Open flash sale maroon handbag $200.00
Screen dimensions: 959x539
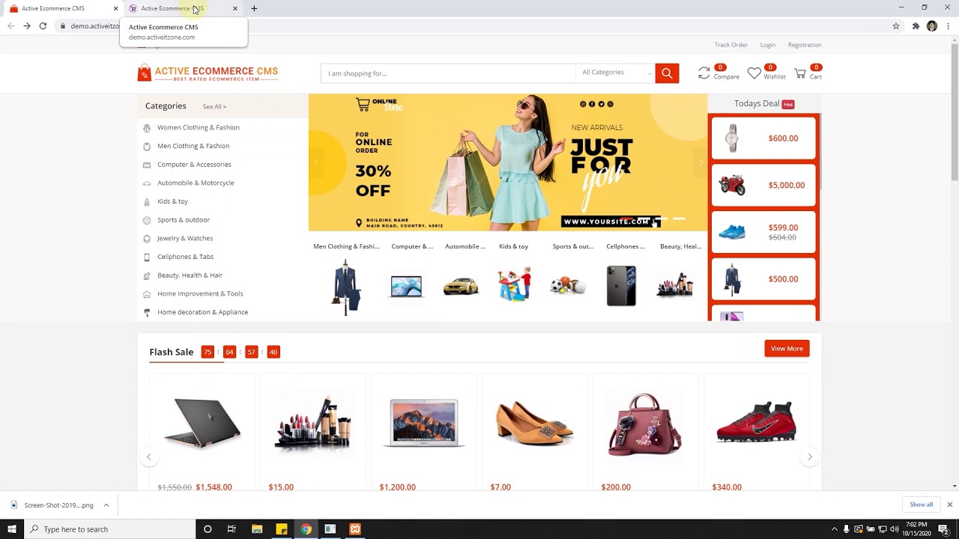(x=645, y=423)
